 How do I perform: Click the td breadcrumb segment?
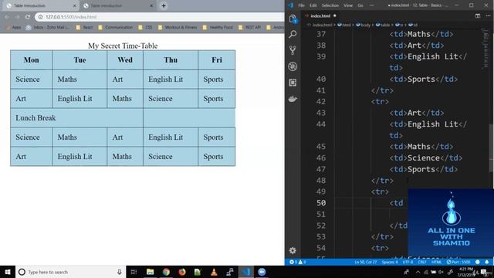pyautogui.click(x=413, y=25)
